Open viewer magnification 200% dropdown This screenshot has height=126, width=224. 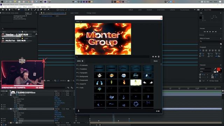click(x=49, y=81)
